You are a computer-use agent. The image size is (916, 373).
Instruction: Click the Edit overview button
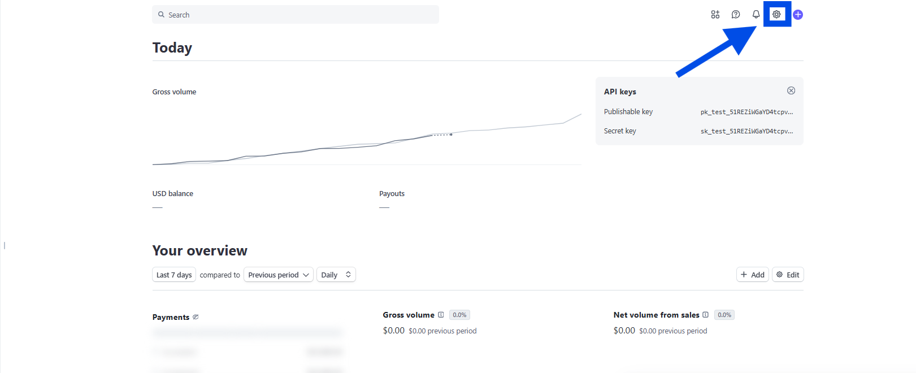tap(788, 275)
